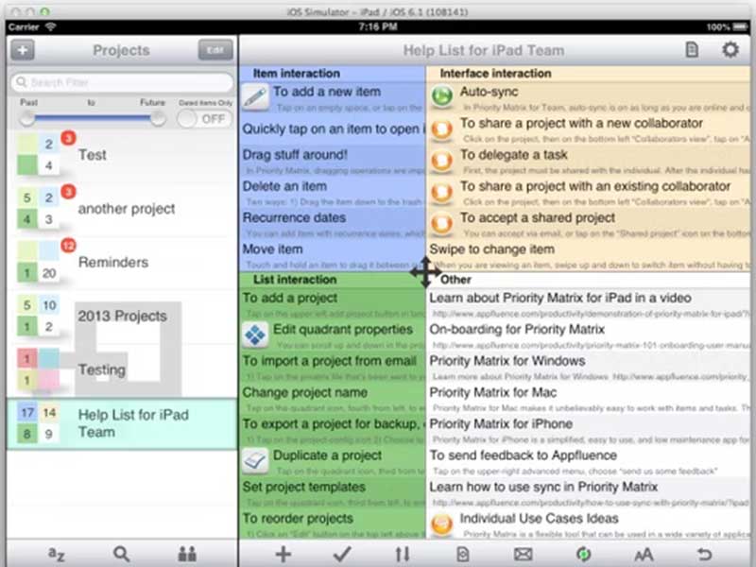Click the quadrant resize cross-arrows handle
The width and height of the screenshot is (756, 567).
[x=425, y=272]
